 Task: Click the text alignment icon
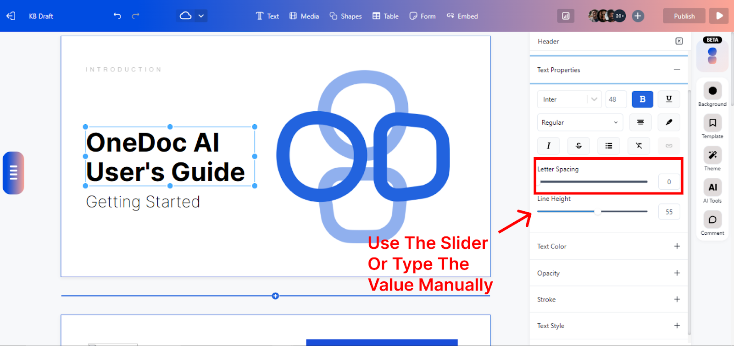point(640,122)
